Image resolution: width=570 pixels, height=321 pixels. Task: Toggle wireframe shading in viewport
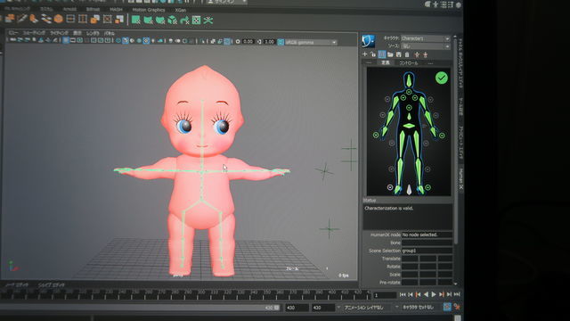click(x=118, y=41)
